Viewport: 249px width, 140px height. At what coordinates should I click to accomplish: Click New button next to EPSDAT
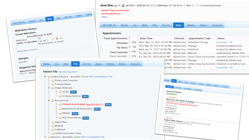(x=75, y=113)
